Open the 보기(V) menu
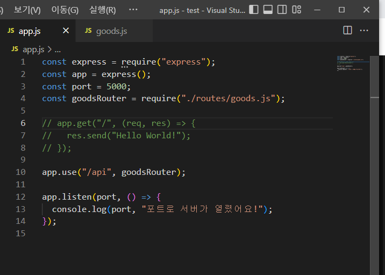The width and height of the screenshot is (385, 275). click(27, 10)
